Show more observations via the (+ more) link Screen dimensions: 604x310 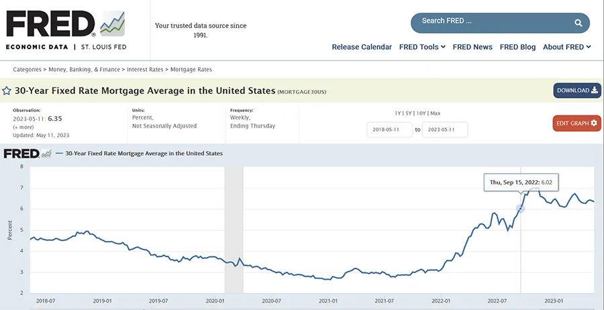tap(23, 127)
